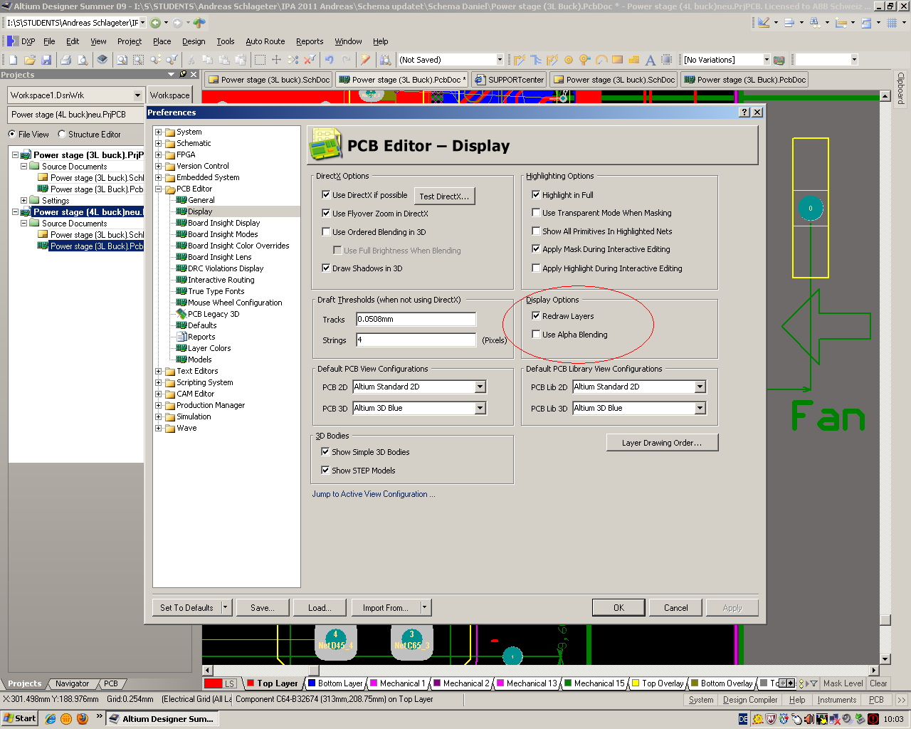Open the DXP system menu icon
This screenshot has height=729, width=911.
12,41
